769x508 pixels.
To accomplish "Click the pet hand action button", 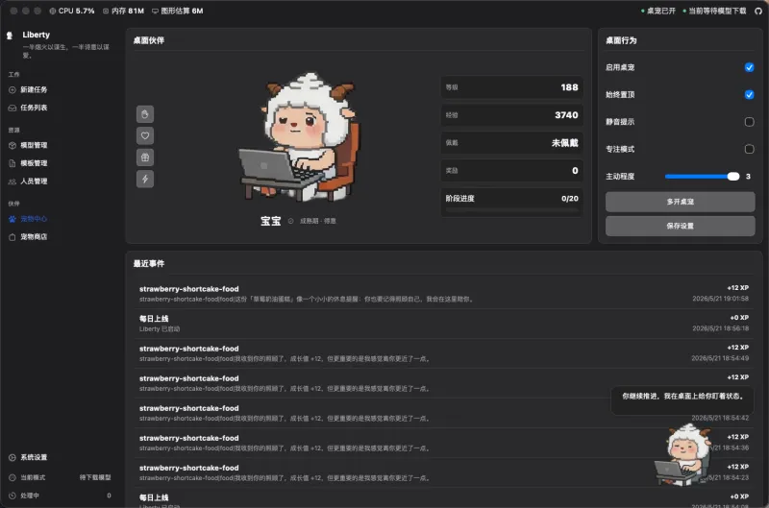I will (145, 114).
